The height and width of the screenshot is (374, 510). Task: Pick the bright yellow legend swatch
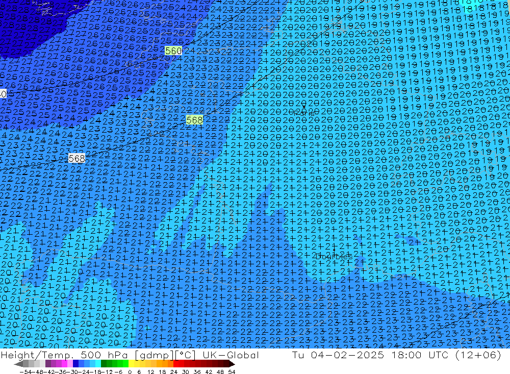(x=131, y=364)
